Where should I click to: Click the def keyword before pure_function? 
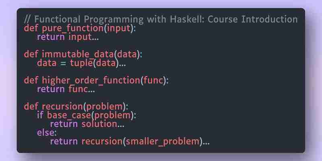[x=31, y=29]
